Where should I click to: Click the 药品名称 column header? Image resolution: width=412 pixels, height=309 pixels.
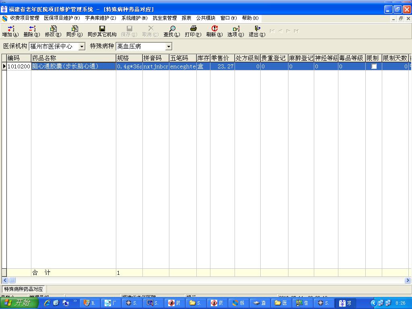click(74, 58)
